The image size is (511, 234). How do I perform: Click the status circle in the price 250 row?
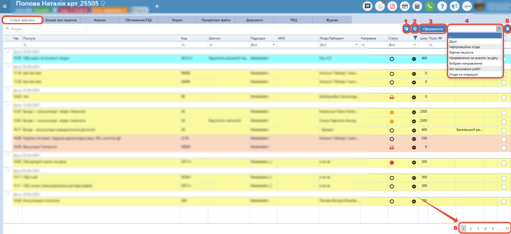point(392,139)
